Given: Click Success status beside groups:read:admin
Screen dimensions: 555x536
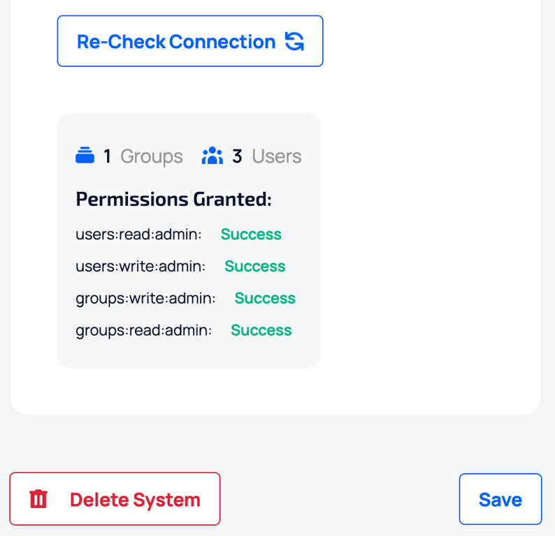Looking at the screenshot, I should [x=261, y=330].
